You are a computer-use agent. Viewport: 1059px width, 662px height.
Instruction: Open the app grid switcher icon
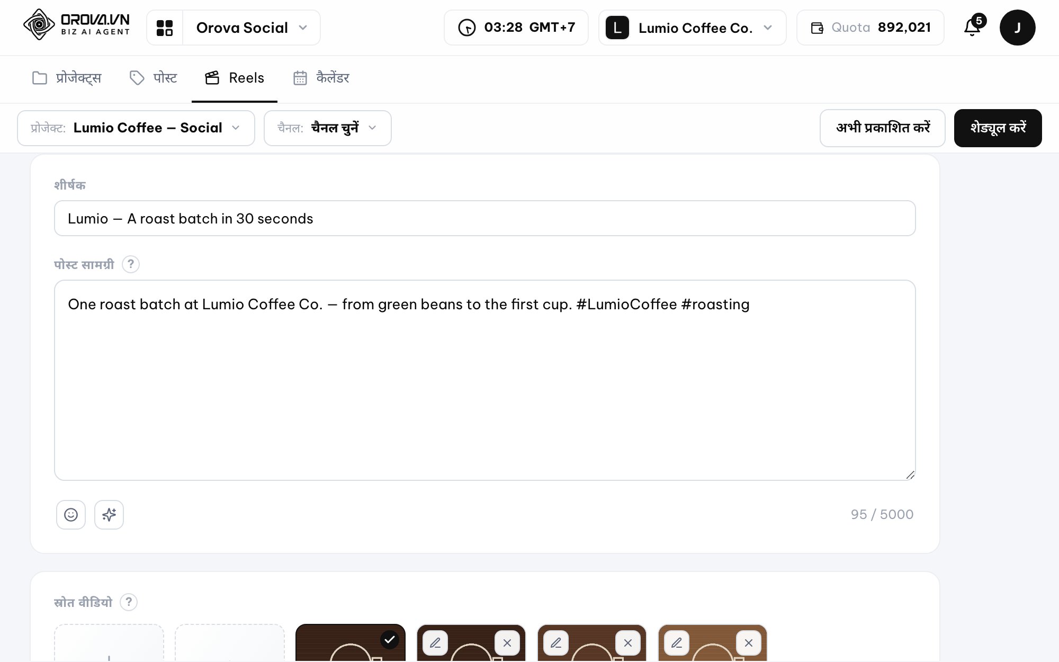coord(165,28)
